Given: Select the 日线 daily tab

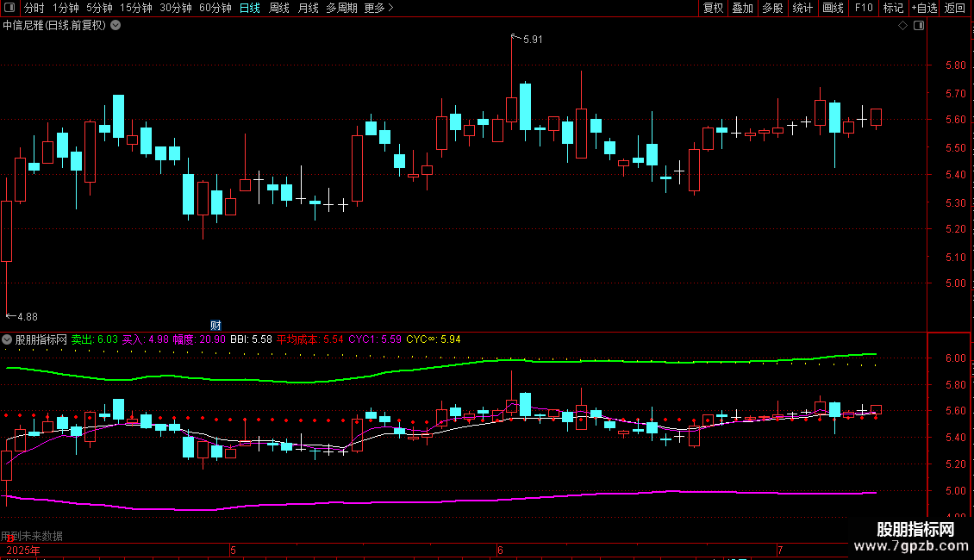Looking at the screenshot, I should pos(250,8).
